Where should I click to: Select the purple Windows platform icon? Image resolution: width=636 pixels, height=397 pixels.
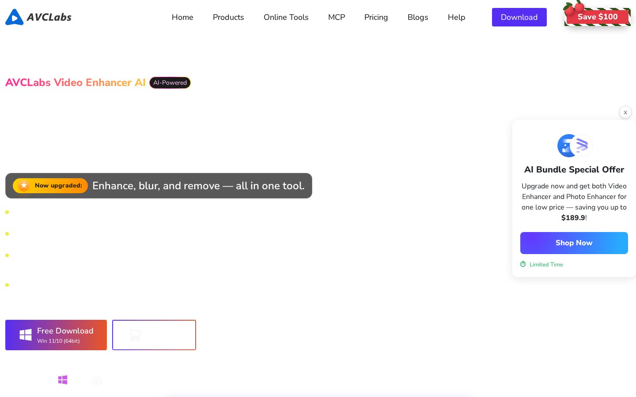point(63,380)
